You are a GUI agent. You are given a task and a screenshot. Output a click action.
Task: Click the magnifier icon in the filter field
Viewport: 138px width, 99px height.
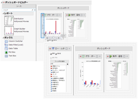[32, 10]
